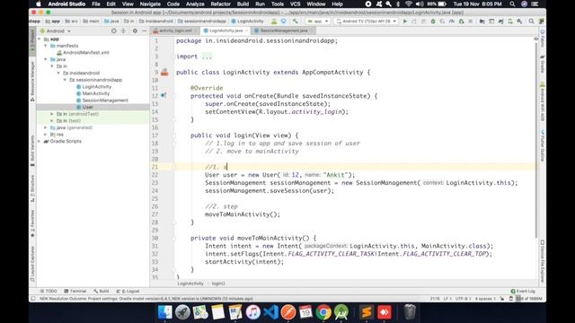Open Sublime Text from the dock

tap(367, 312)
